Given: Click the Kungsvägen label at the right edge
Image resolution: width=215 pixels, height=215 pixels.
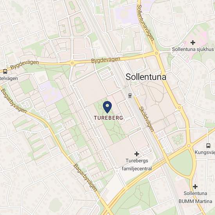Looking at the screenshot, I should (x=205, y=152).
